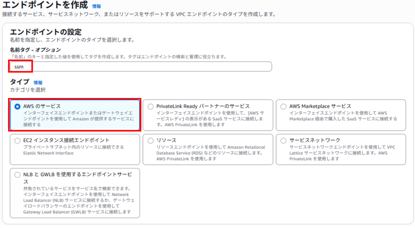The width and height of the screenshot is (415, 228).
Task: Click the tag help text about 「名前」のキー
Action: click(x=118, y=57)
